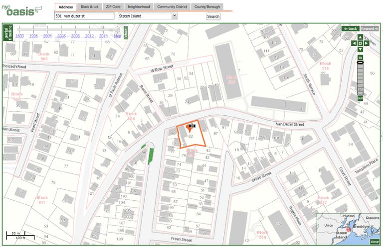Pan the map down with arrow
Image resolution: width=383 pixels, height=247 pixels.
[360, 50]
